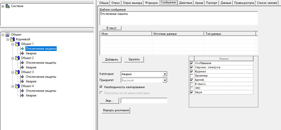Screen dimensions: 281x130
Task: Enable the Принтер channel checkbox
Action: (192, 76)
